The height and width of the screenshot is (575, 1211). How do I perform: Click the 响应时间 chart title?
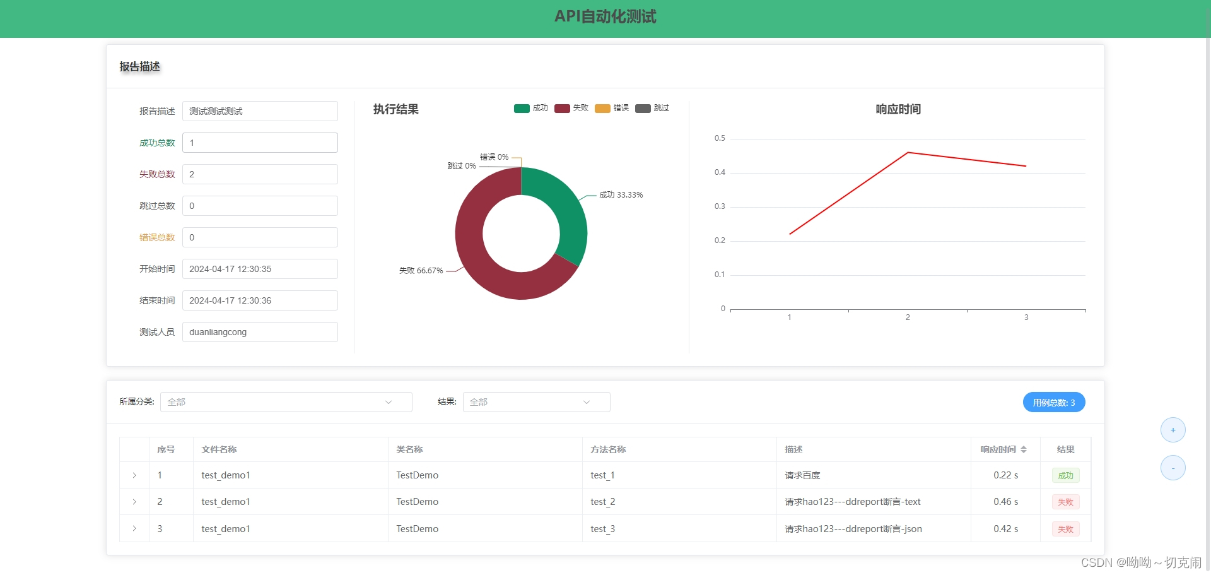click(x=898, y=109)
